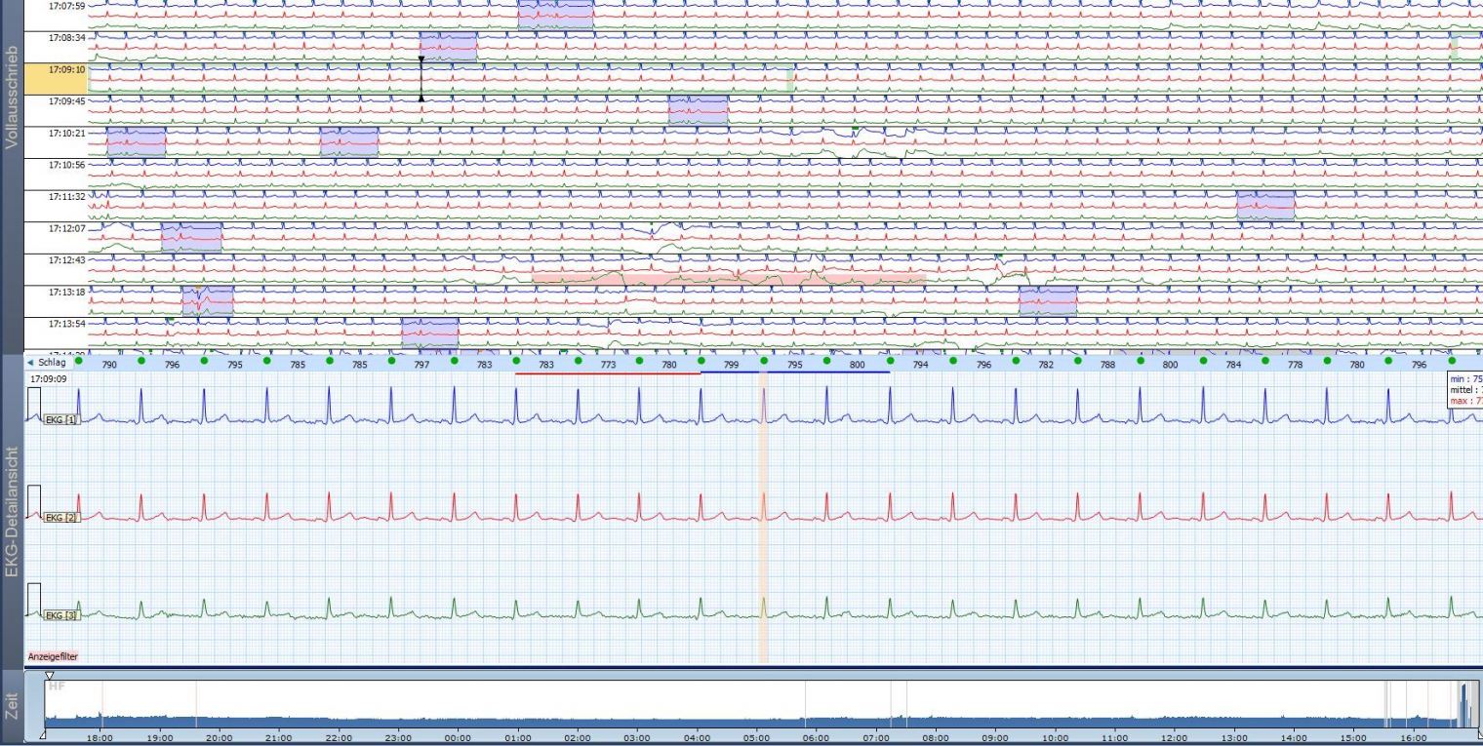Screen dimensions: 1483x746
Task: Click the Schlag row collapse arrow
Action: click(30, 363)
